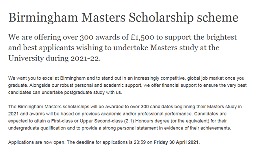The image size is (256, 151).
Task: Click the bold date 'Friday 30 April 2021'
Action: click(x=176, y=142)
